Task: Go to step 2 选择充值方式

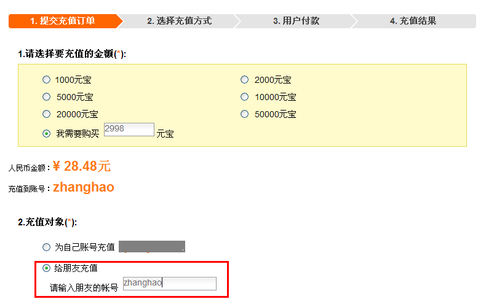Action: click(179, 21)
